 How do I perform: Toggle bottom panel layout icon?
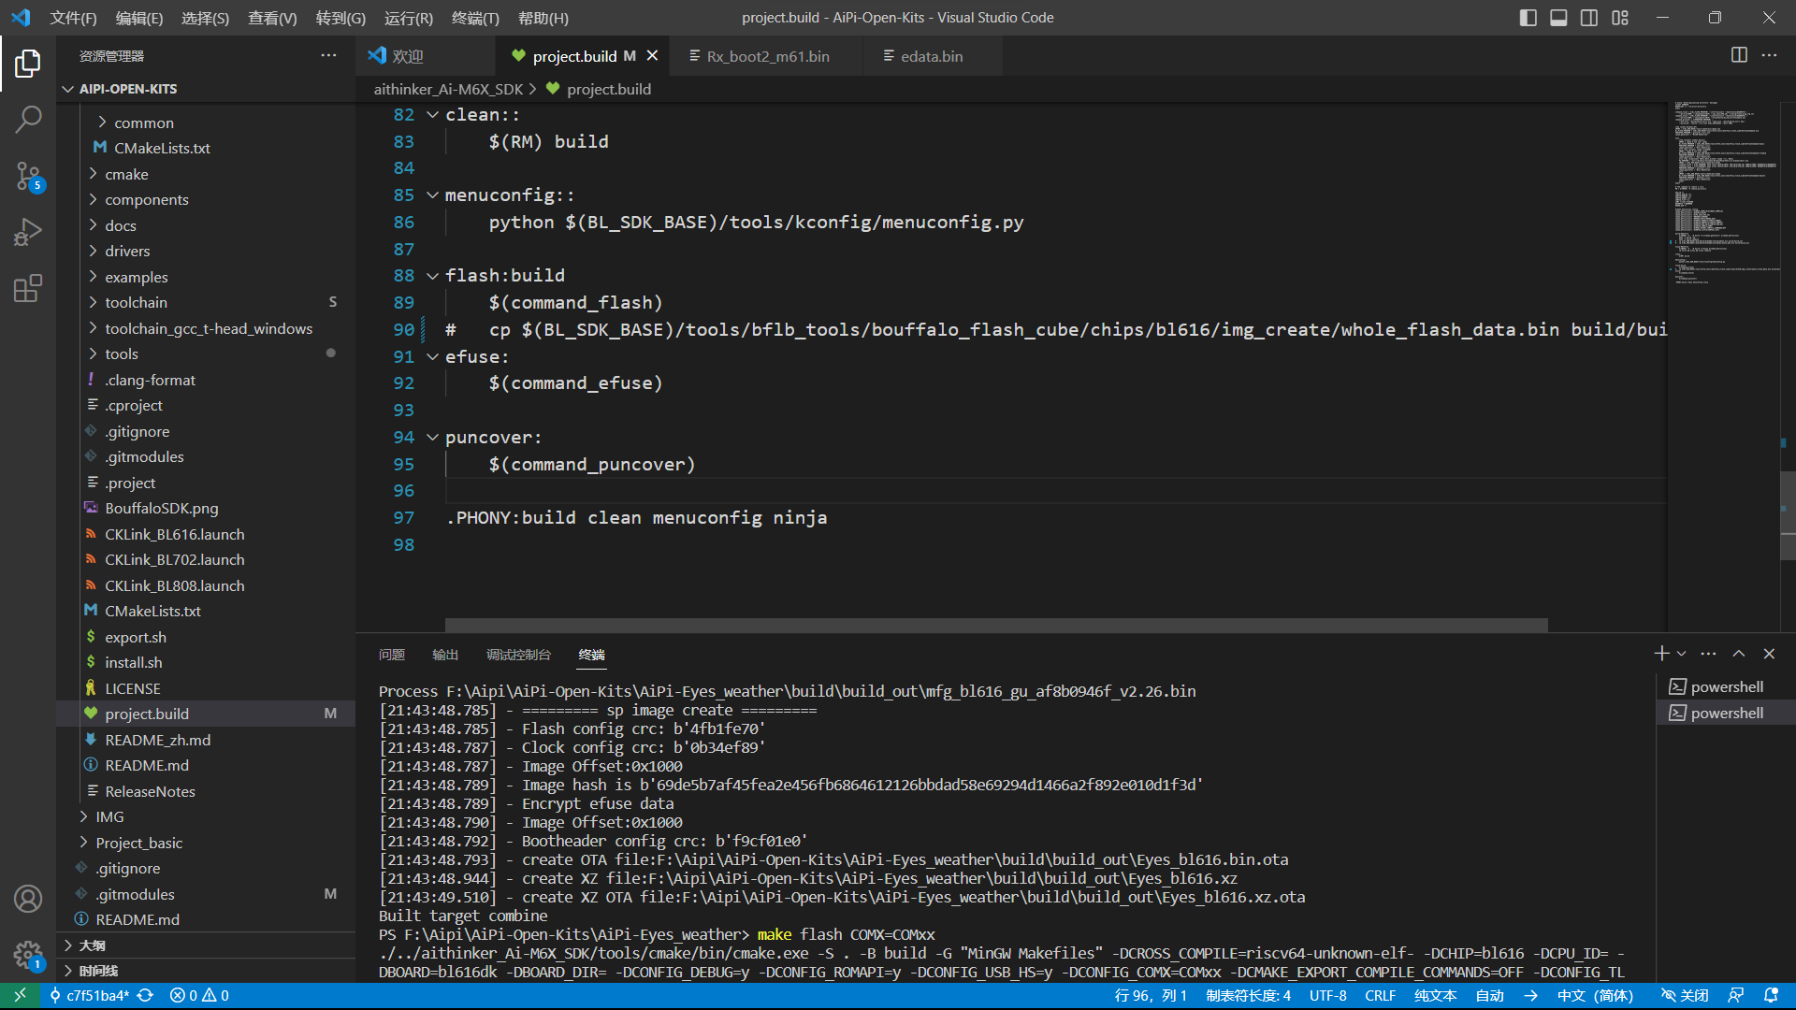tap(1558, 18)
